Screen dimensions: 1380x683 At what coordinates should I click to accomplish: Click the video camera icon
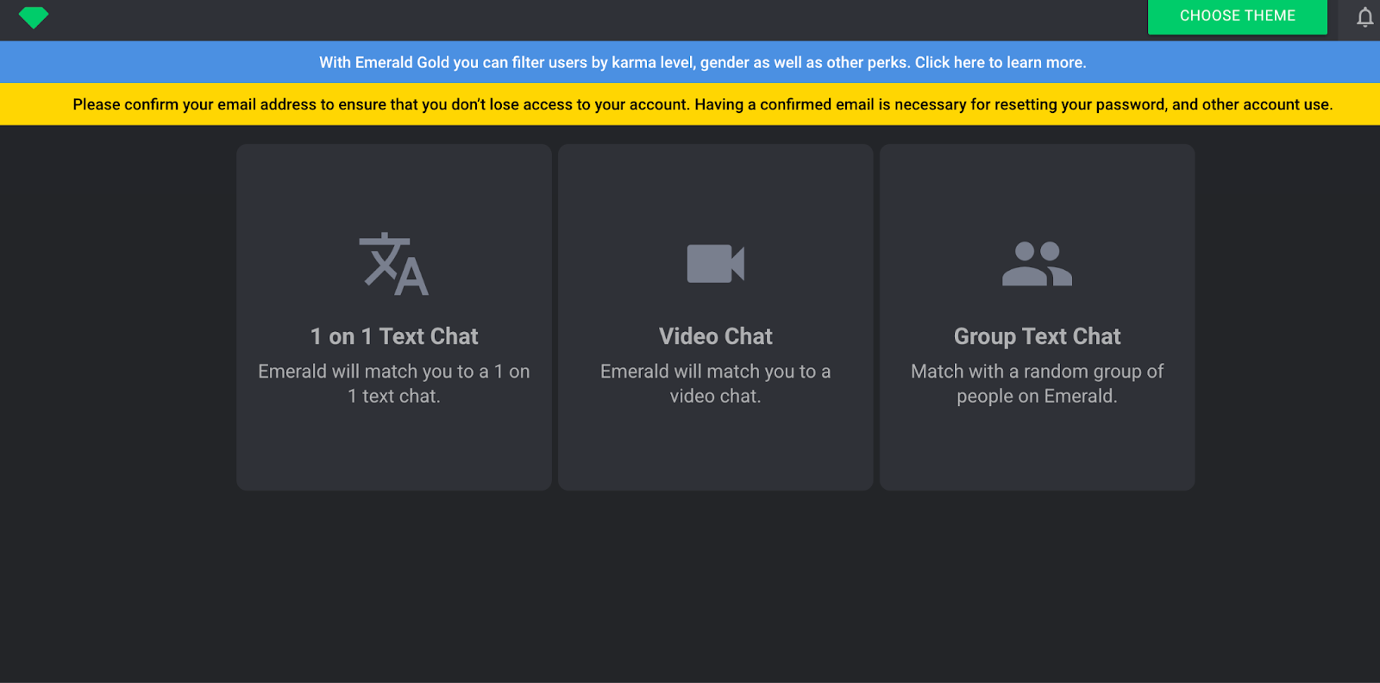click(715, 263)
